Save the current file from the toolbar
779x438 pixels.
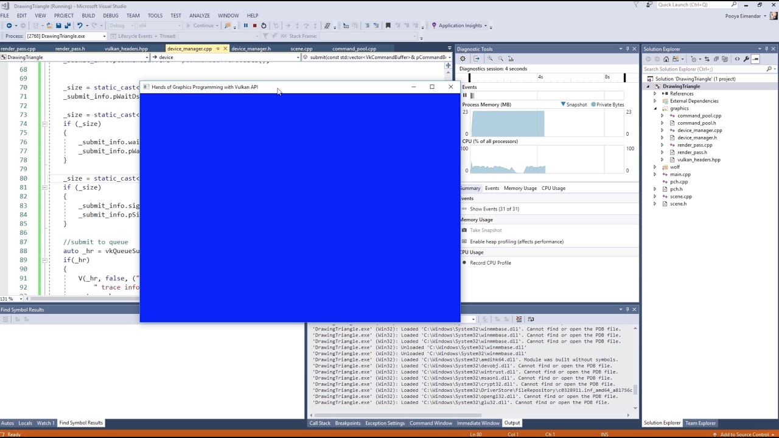58,26
